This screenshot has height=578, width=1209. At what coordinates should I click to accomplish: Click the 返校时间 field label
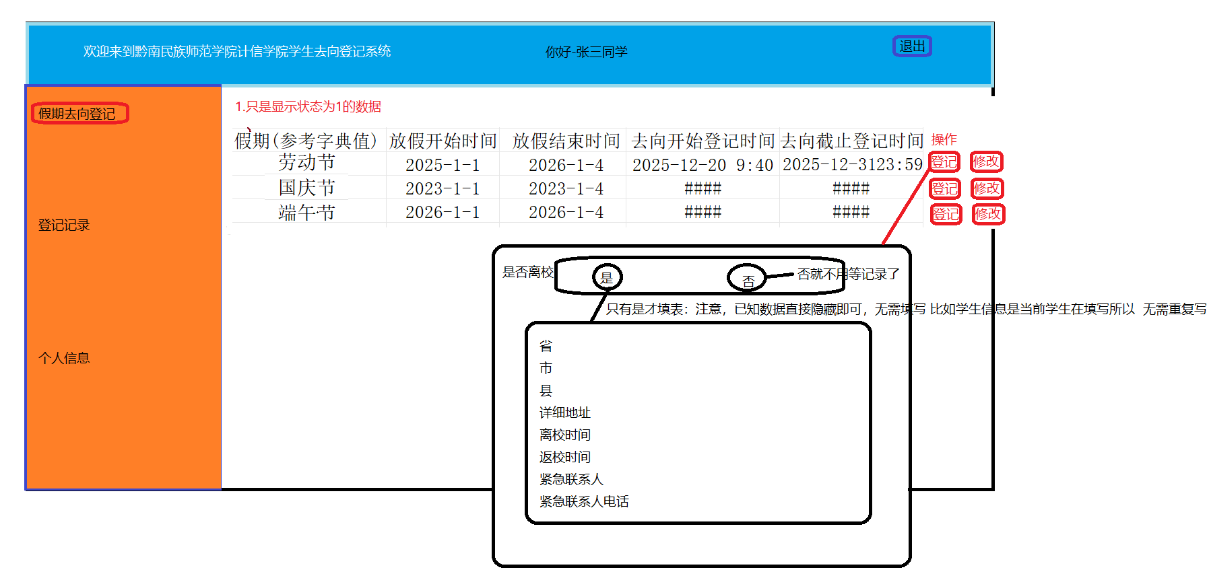point(564,457)
